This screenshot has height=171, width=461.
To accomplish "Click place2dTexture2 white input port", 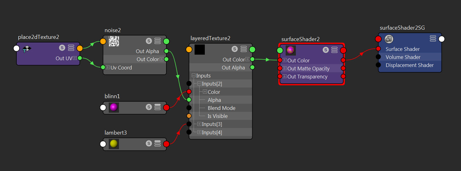I will tap(16, 48).
